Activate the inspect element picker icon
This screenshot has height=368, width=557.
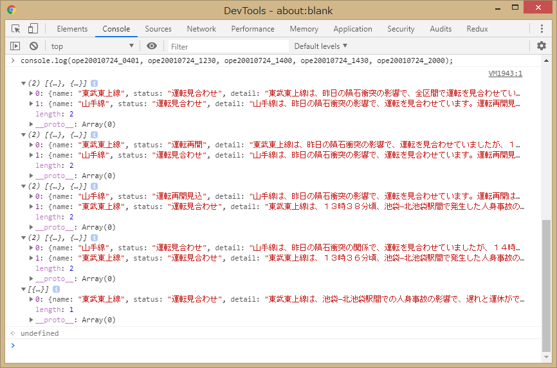click(x=16, y=29)
